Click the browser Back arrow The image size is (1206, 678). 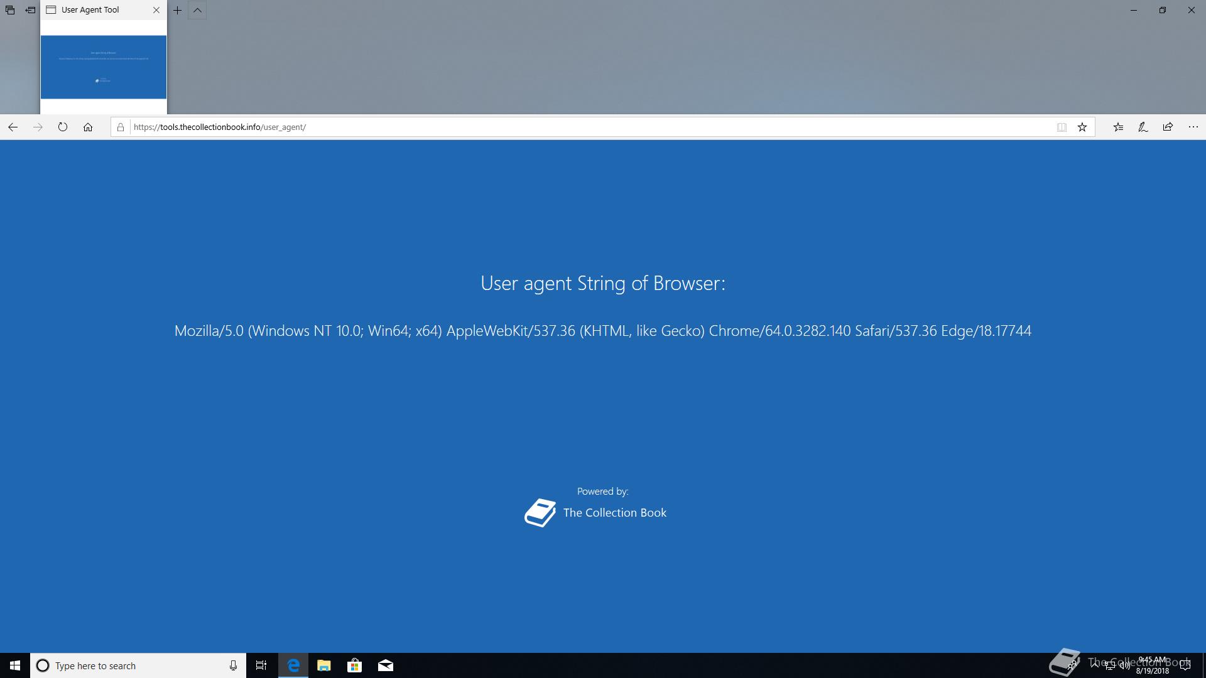click(13, 127)
